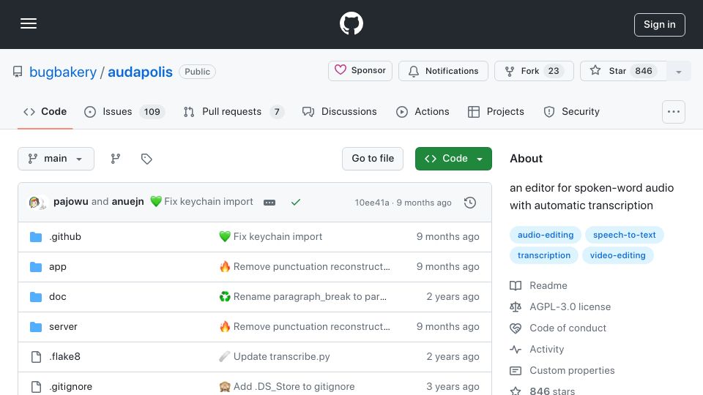This screenshot has width=703, height=395.
Task: Open the .github folder
Action: point(65,236)
